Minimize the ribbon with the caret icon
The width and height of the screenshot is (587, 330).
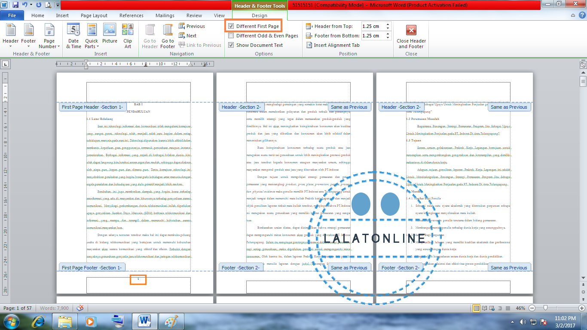point(573,15)
